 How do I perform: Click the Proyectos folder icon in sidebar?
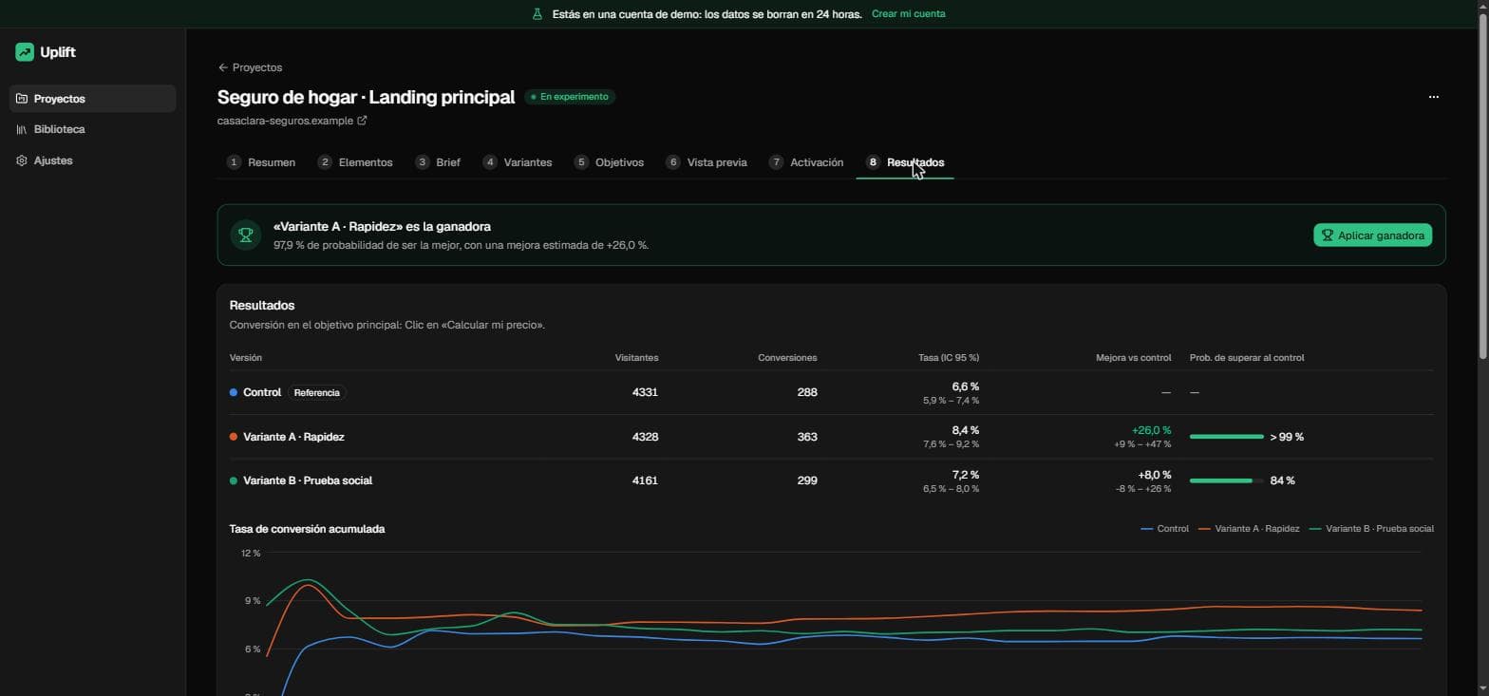click(22, 99)
